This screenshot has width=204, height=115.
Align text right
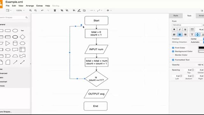[x=185, y=34]
